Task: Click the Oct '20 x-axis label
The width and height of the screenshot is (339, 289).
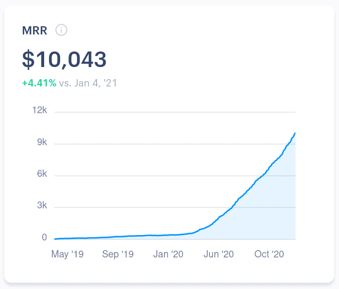Action: point(268,254)
